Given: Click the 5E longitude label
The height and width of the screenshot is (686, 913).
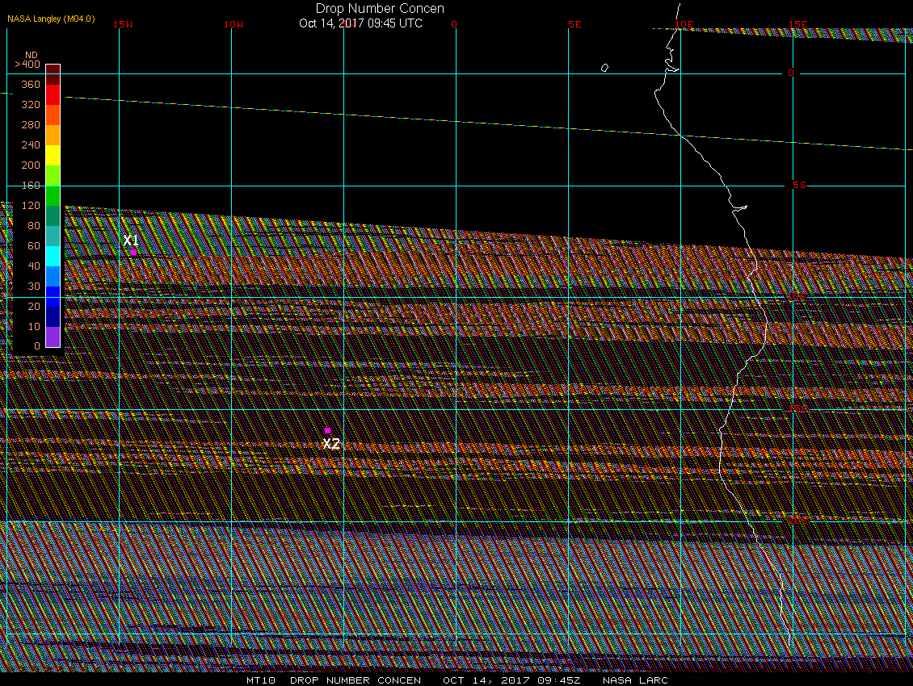Looking at the screenshot, I should (574, 24).
